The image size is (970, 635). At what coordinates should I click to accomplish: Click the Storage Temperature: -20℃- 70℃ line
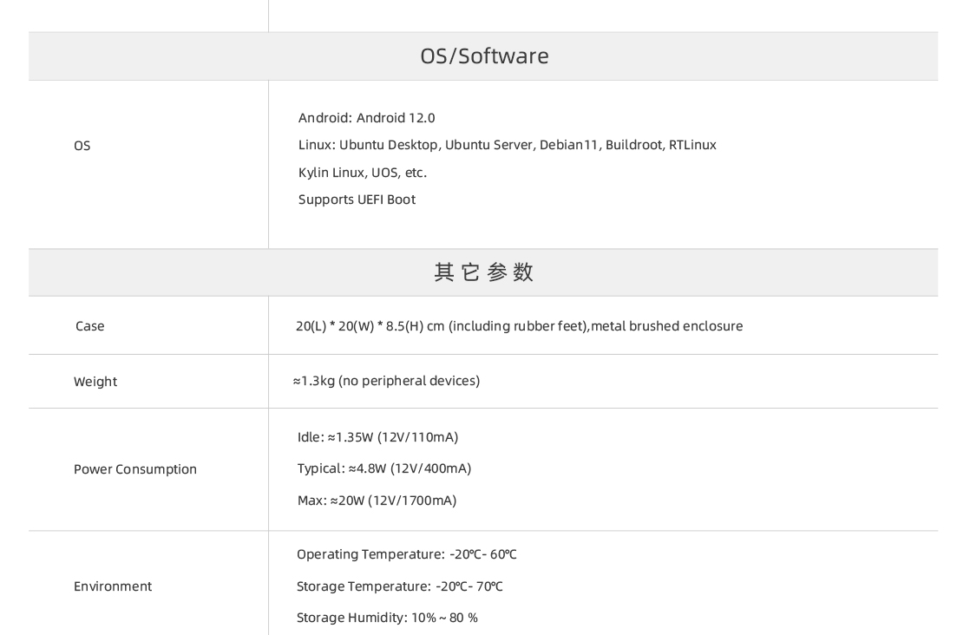[x=400, y=586]
